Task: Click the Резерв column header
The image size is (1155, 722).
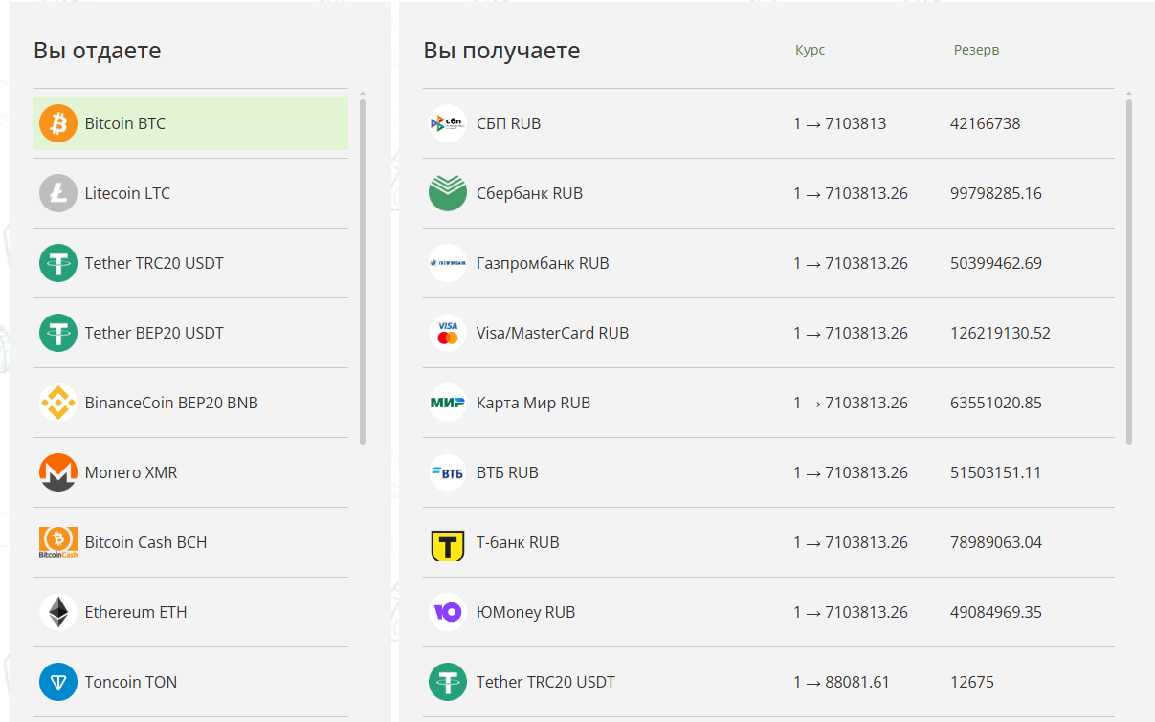Action: pos(976,50)
